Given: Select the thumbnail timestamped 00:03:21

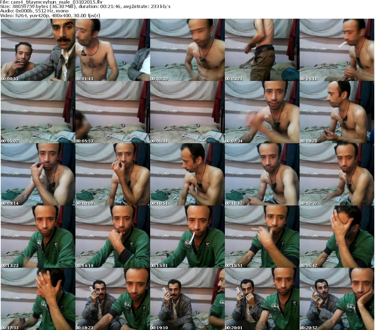Looking at the screenshot, I should click(x=262, y=50).
